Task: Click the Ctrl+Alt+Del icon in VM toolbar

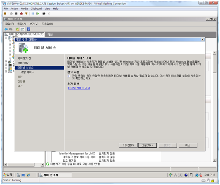Action: 5,13
